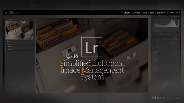Switch to the Develop module

pos(136,13)
